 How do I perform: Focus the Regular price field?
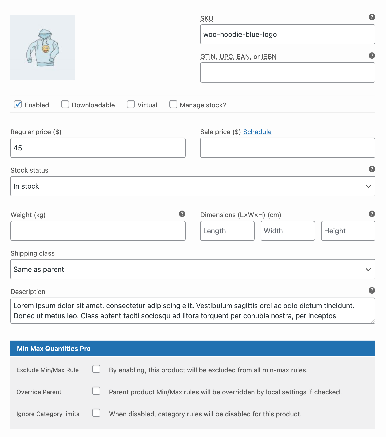click(x=98, y=148)
